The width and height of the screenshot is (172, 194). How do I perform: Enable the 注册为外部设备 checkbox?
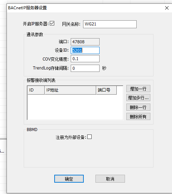tap(89, 137)
